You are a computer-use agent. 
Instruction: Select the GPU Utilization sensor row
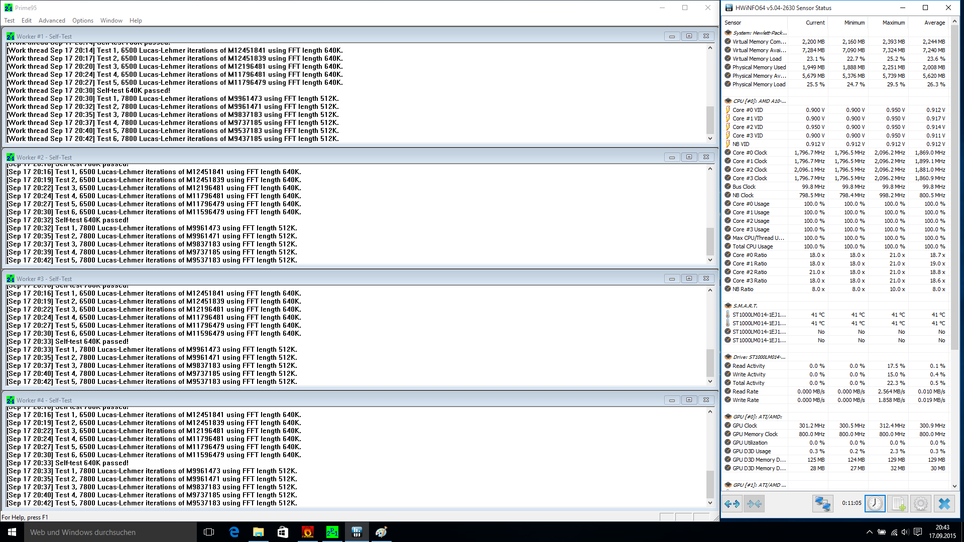(750, 443)
